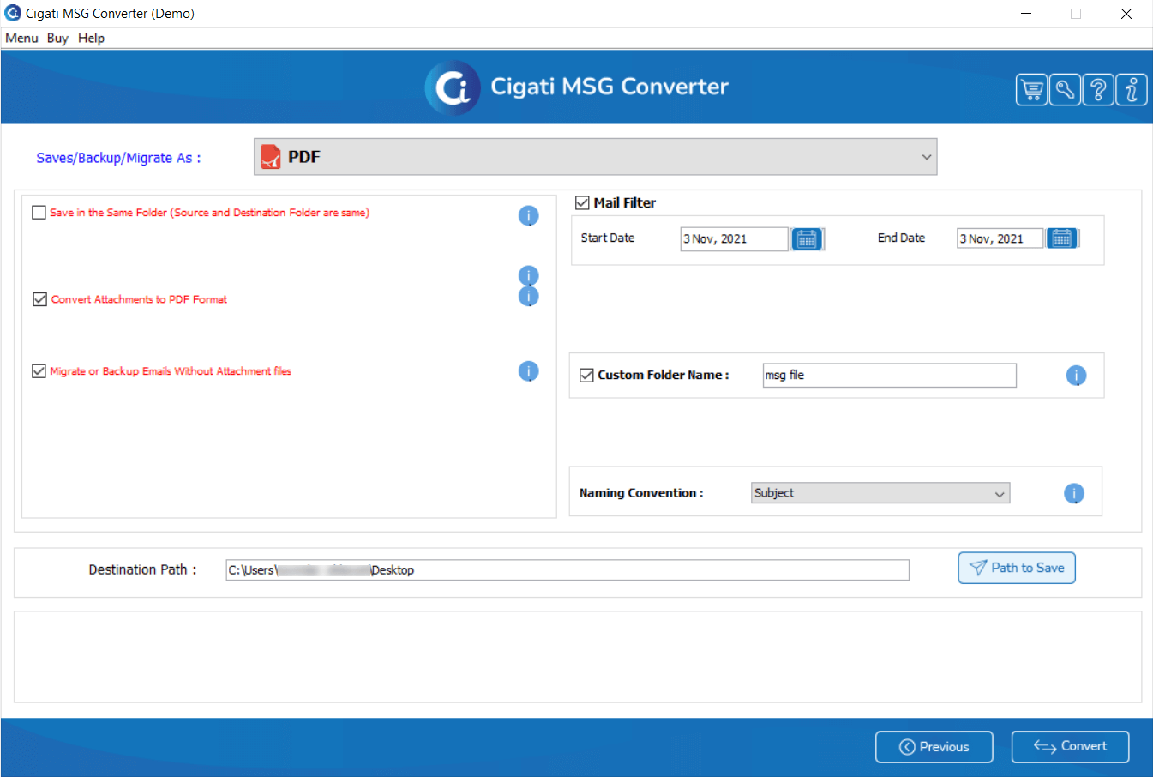Open the Naming Convention Subject dropdown
Image resolution: width=1153 pixels, height=777 pixels.
tap(880, 493)
